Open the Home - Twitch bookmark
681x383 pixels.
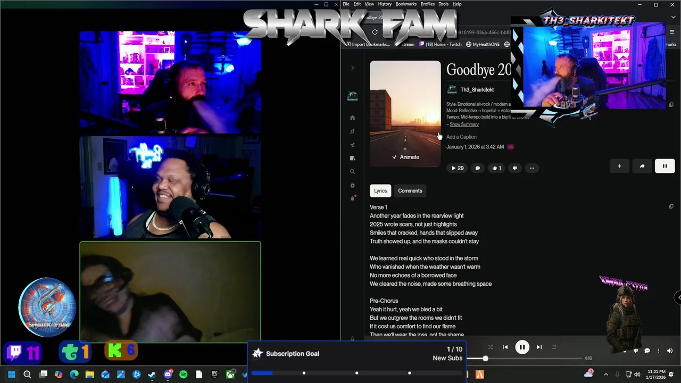(439, 45)
